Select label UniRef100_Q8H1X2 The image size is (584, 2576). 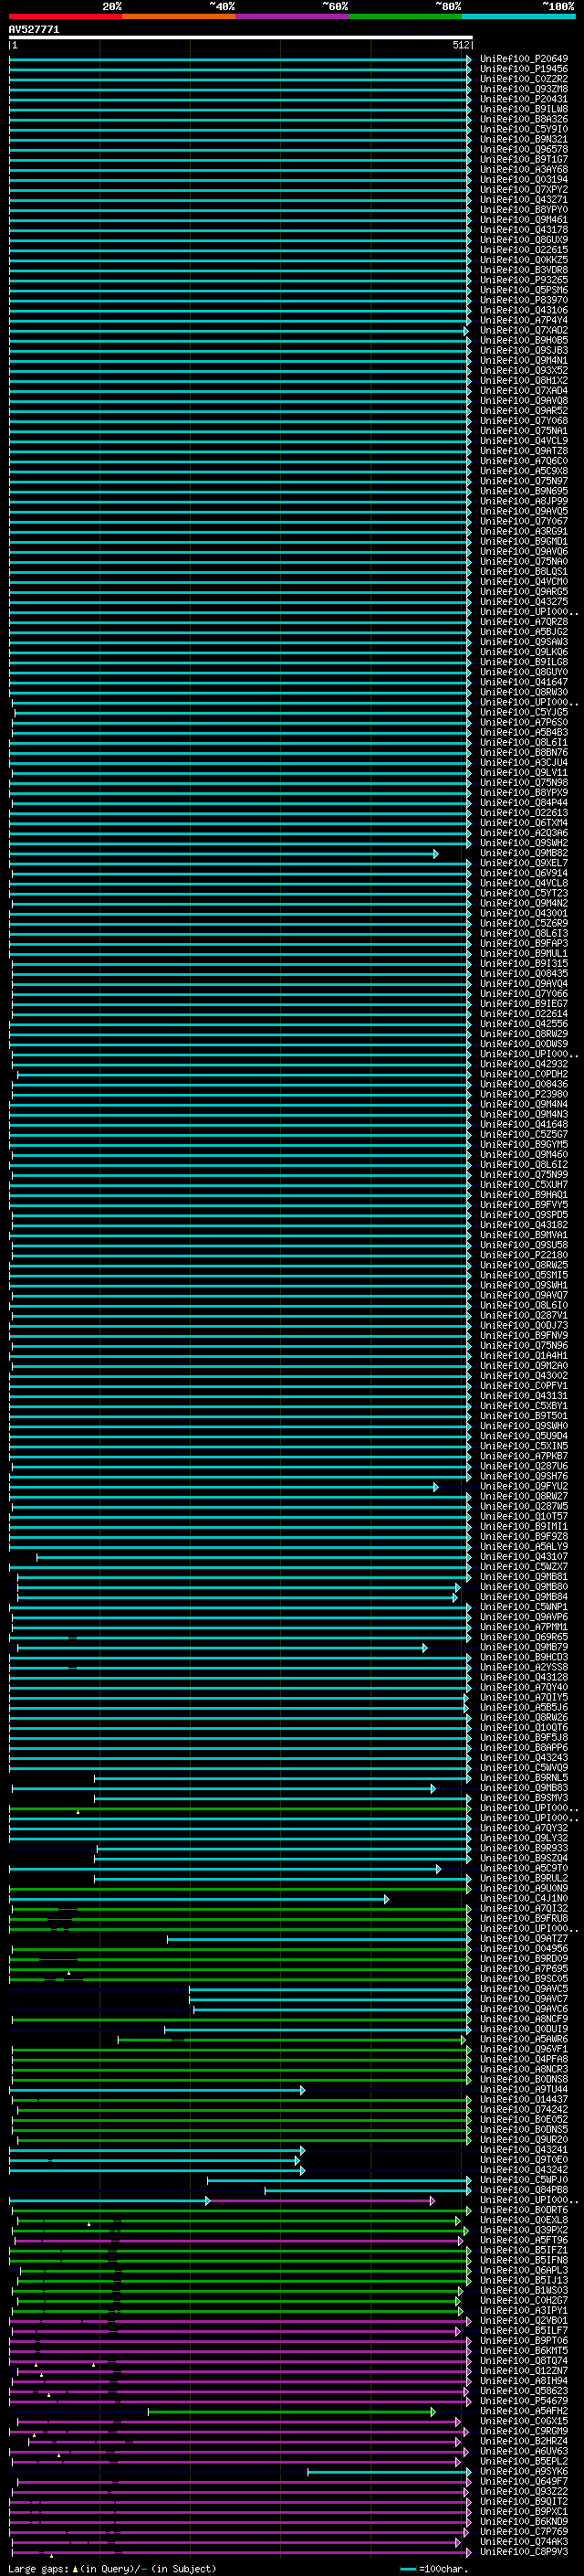click(x=524, y=381)
